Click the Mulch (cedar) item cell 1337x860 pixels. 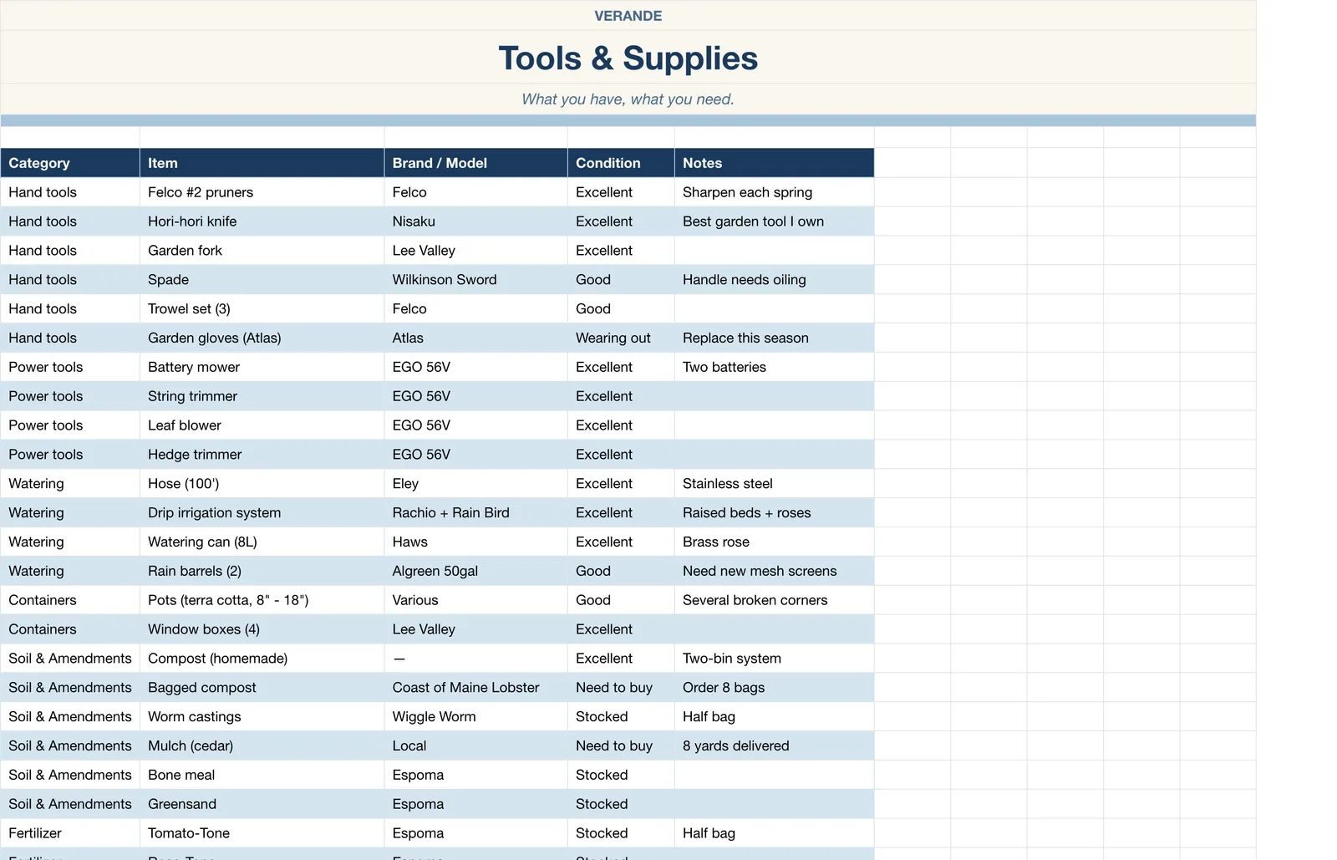click(x=262, y=746)
